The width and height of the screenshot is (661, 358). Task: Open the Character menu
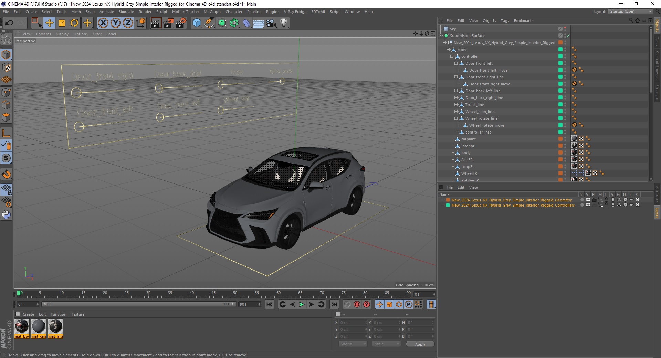tap(234, 12)
